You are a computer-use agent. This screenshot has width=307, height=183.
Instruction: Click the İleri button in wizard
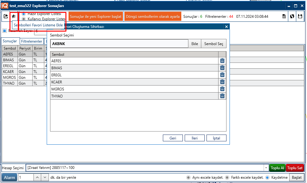[195, 138]
